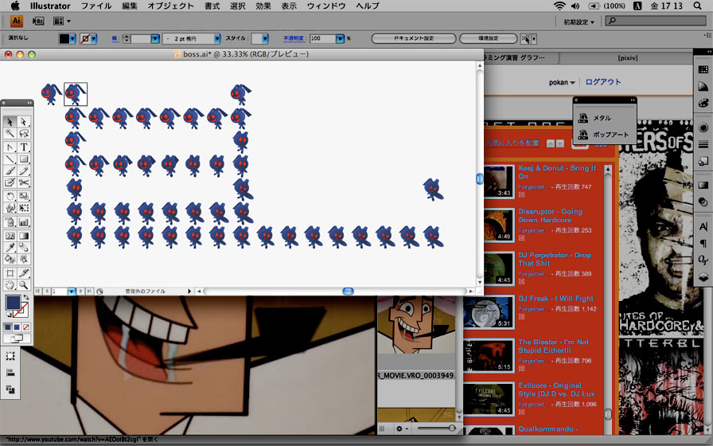This screenshot has height=446, width=713.
Task: Select the Pen tool
Action: (10, 147)
